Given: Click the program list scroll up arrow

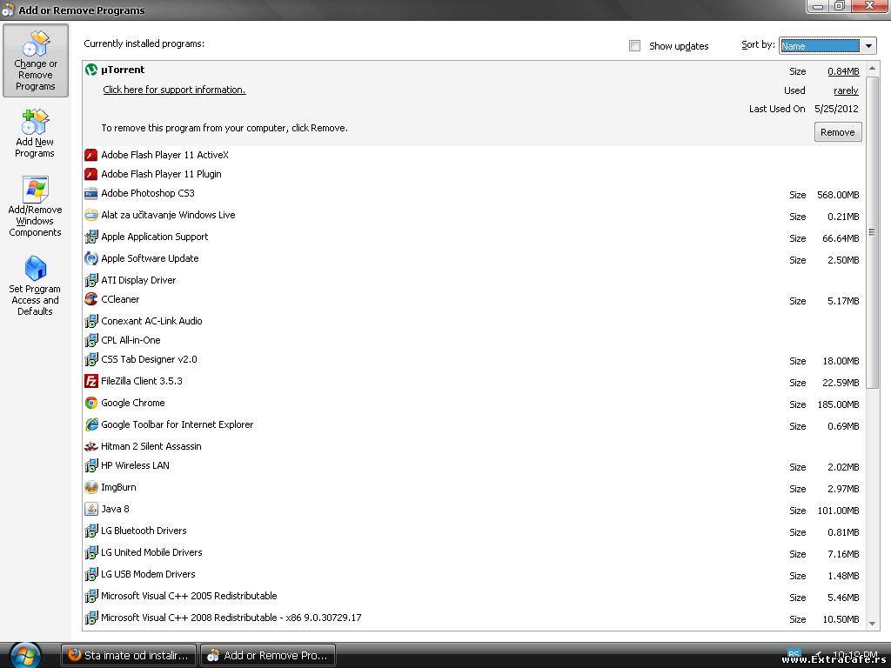Looking at the screenshot, I should (872, 70).
